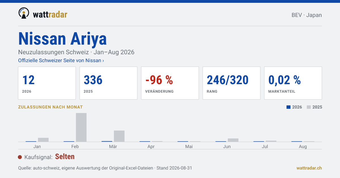The height and width of the screenshot is (178, 340).
Task: Click the 'Jul' month axis label
Action: tap(265, 146)
